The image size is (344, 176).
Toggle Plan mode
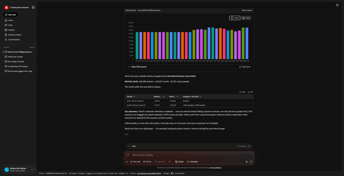[x=135, y=162]
